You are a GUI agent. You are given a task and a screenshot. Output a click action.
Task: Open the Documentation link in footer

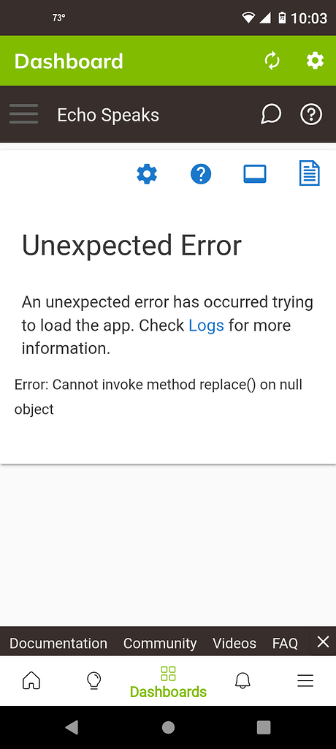58,644
